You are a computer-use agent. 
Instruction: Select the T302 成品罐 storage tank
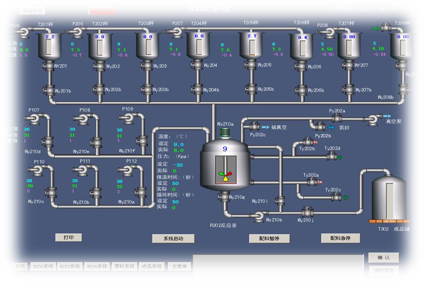click(x=389, y=198)
